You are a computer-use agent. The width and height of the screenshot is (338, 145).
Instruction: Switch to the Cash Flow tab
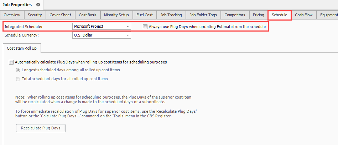point(304,15)
